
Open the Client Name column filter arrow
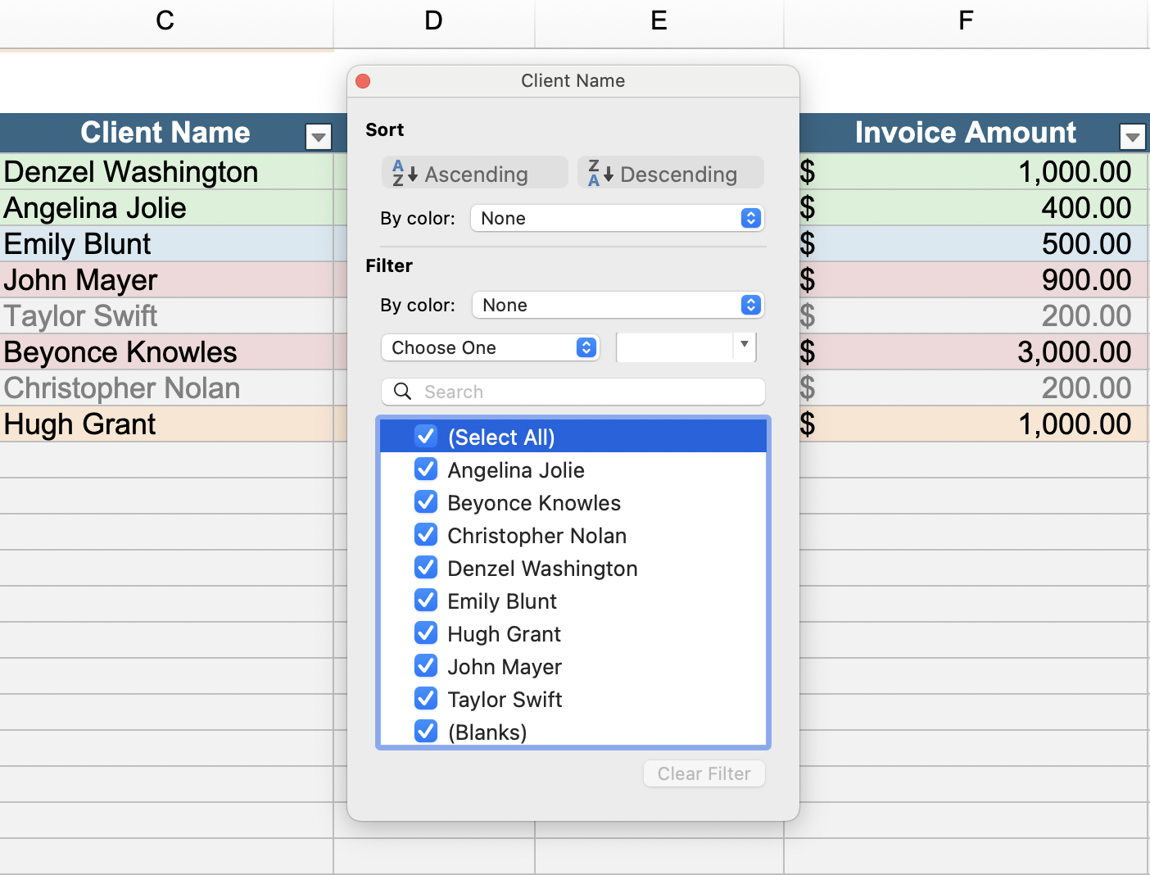319,136
